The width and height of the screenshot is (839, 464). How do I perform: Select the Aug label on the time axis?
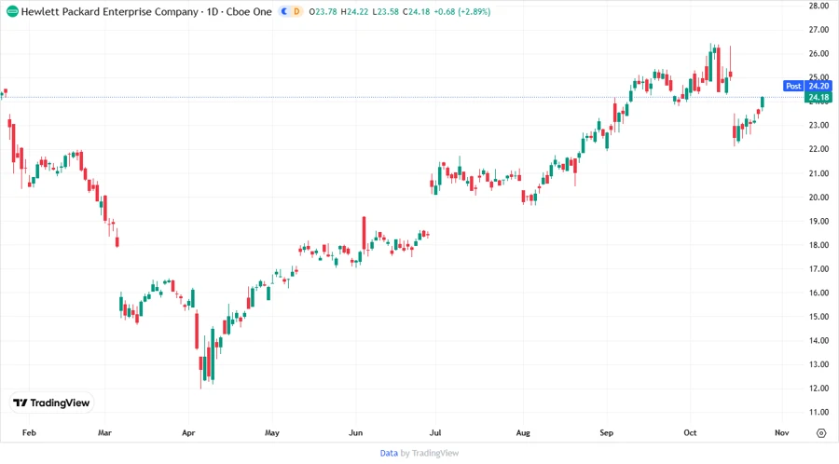click(523, 432)
